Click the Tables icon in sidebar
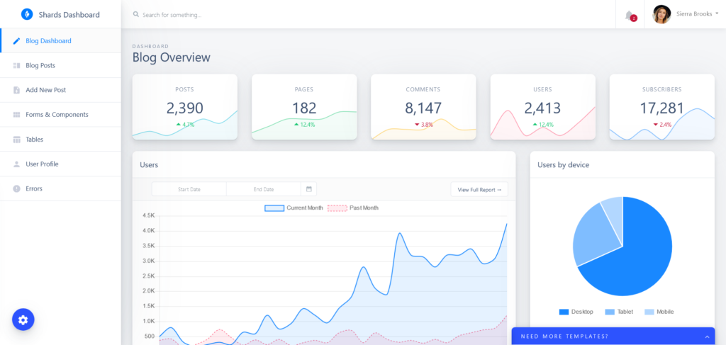This screenshot has width=726, height=345. [17, 139]
